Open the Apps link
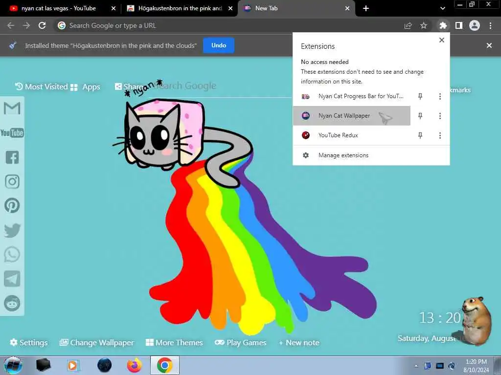The image size is (501, 375). tap(85, 87)
